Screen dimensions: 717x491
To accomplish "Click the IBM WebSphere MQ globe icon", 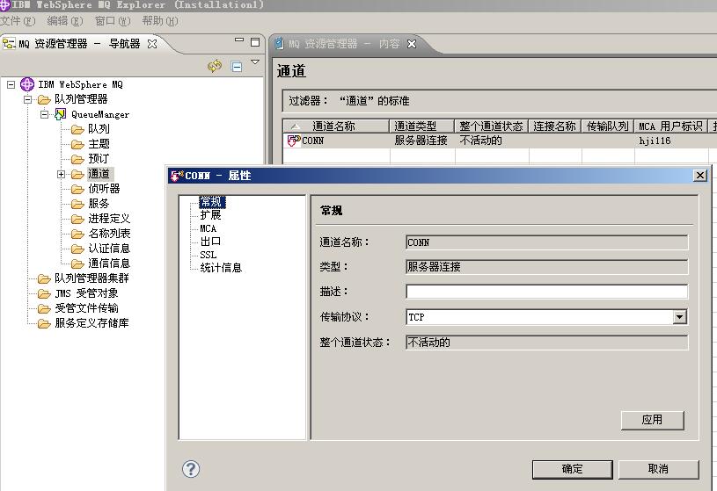I will [27, 84].
